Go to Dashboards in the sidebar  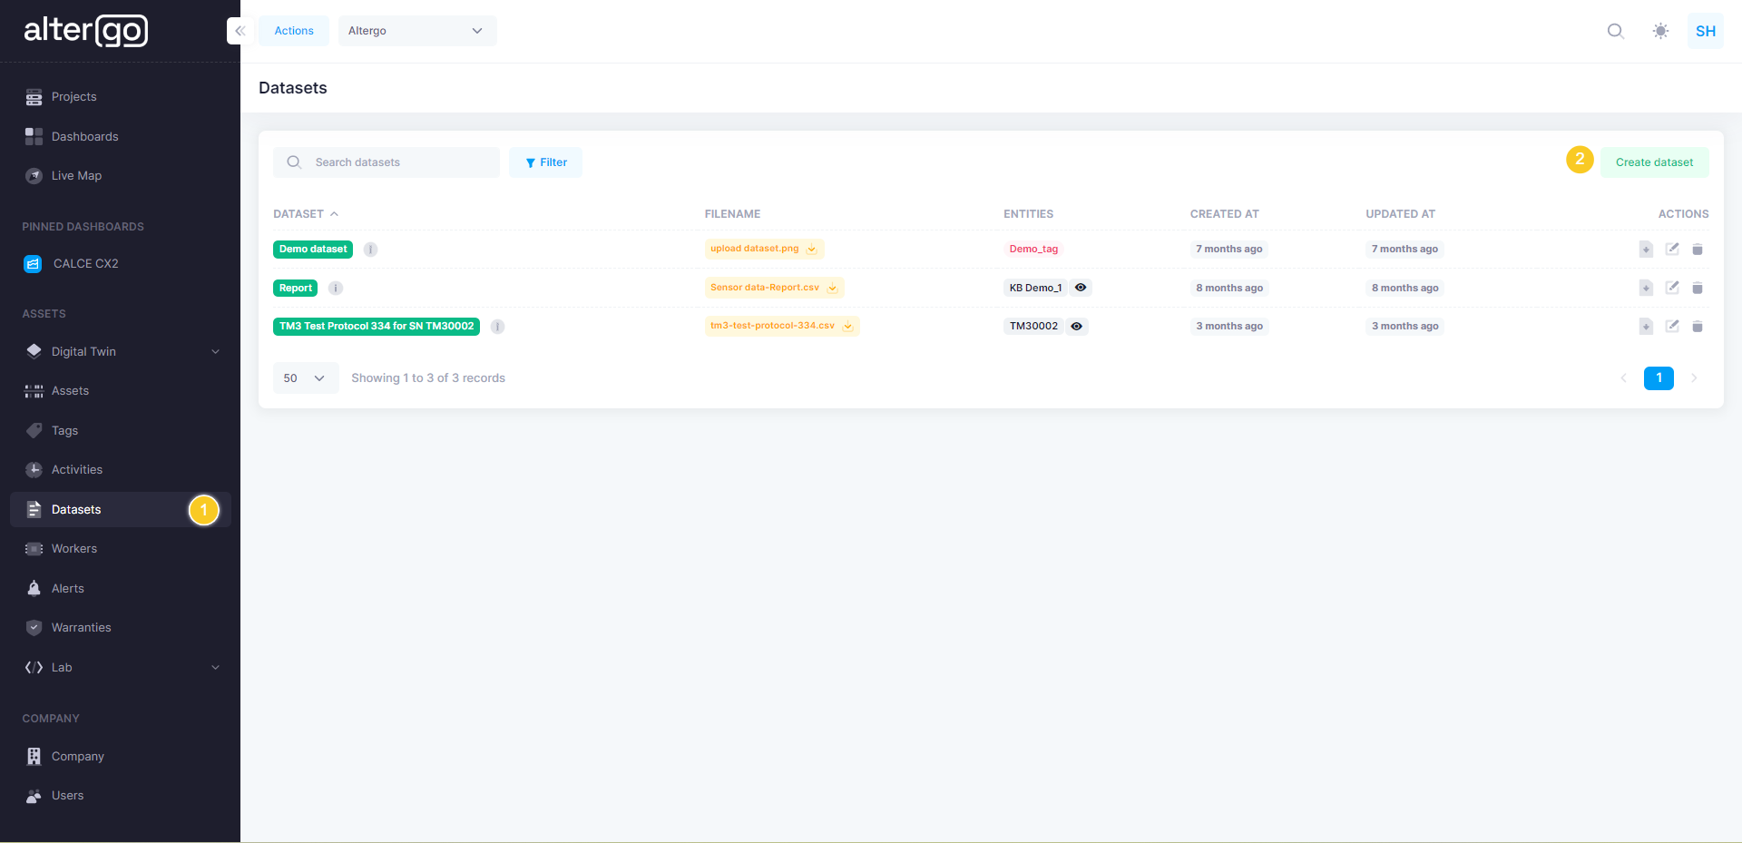(84, 137)
